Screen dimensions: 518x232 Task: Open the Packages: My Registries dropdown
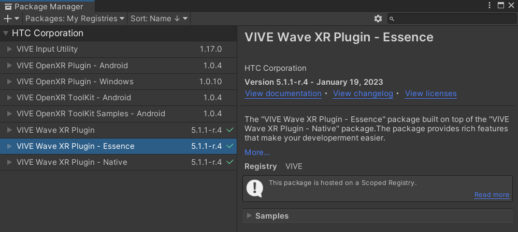pos(75,19)
